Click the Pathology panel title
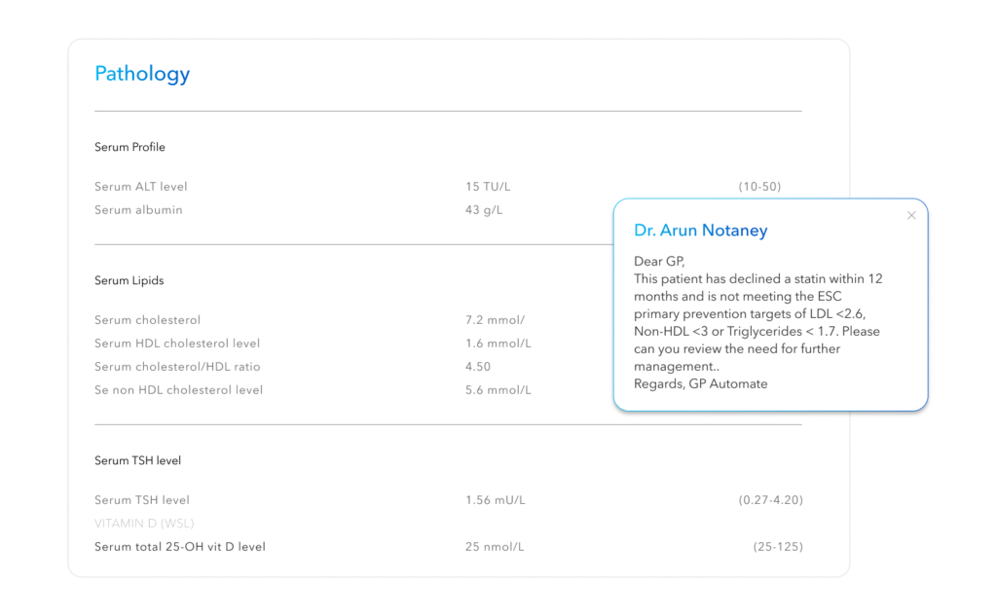Screen dimensions: 997x616 142,74
